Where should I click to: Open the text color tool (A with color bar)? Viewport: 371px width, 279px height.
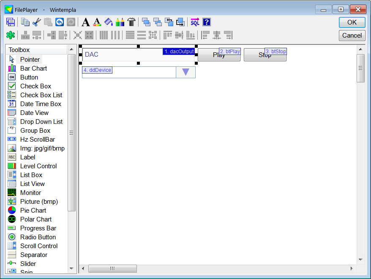[x=97, y=22]
